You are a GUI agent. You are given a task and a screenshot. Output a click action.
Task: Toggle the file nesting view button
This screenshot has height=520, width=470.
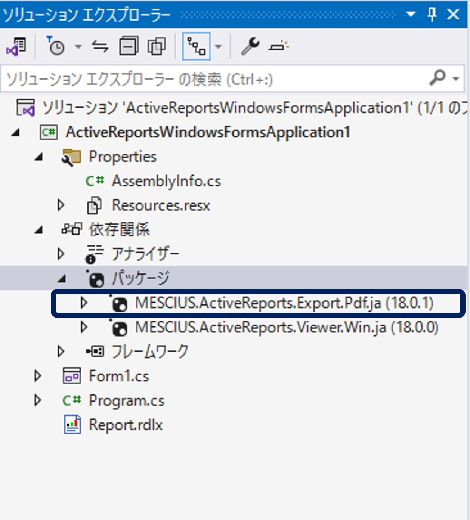[x=196, y=46]
